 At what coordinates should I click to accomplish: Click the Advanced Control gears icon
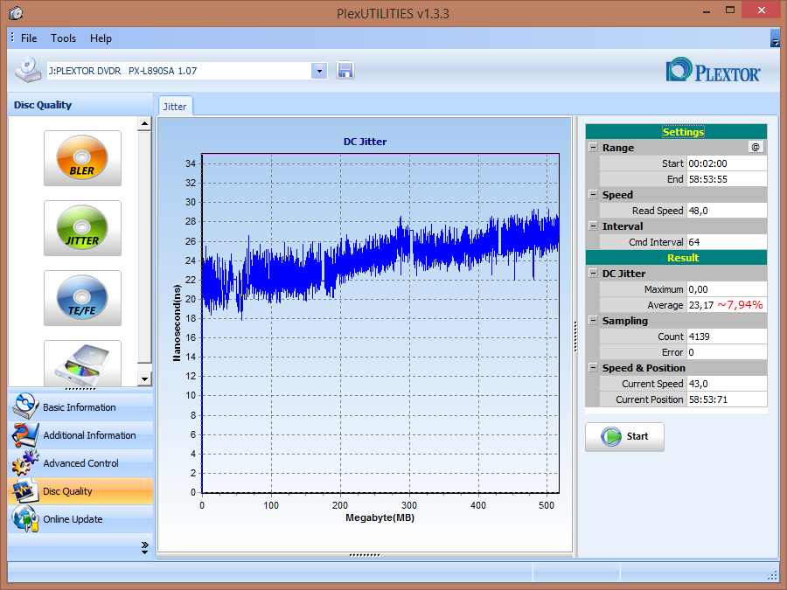(25, 462)
